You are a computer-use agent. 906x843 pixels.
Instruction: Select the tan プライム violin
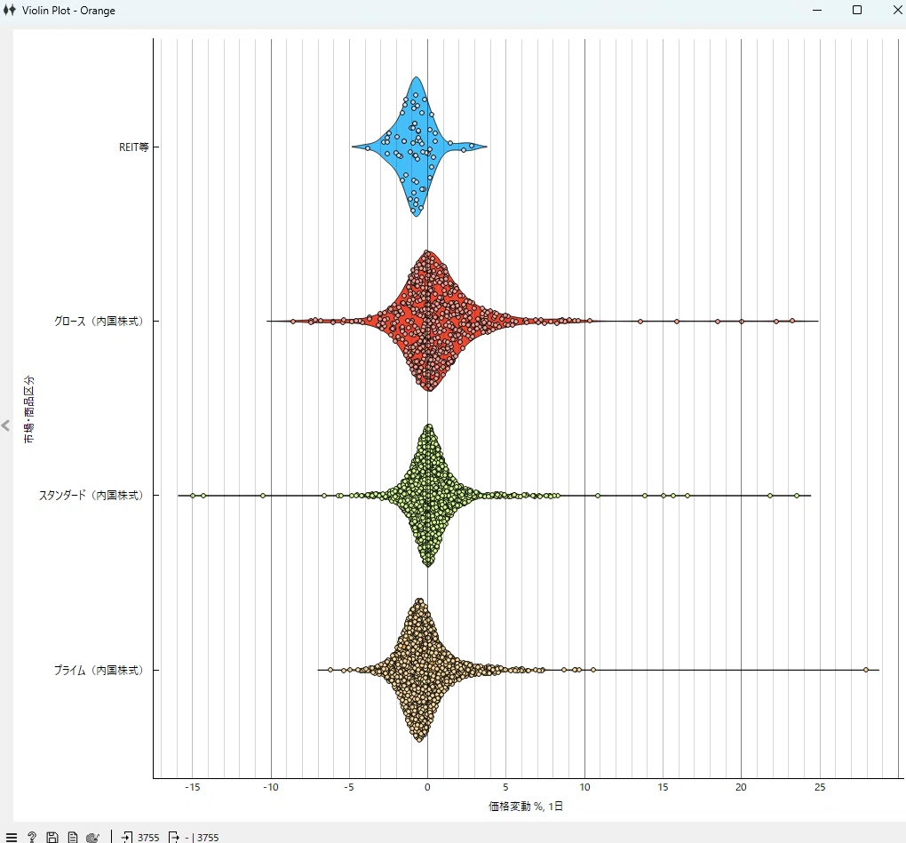[x=419, y=670]
